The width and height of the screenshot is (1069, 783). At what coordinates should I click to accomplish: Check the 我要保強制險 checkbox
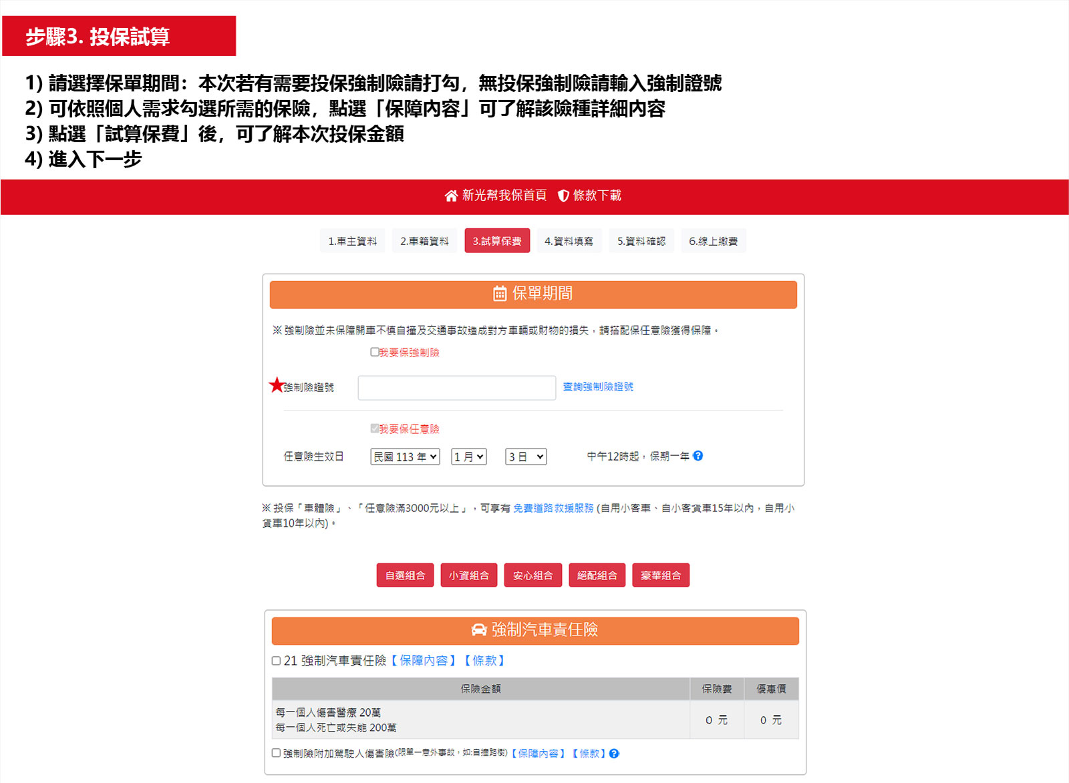[x=375, y=352]
